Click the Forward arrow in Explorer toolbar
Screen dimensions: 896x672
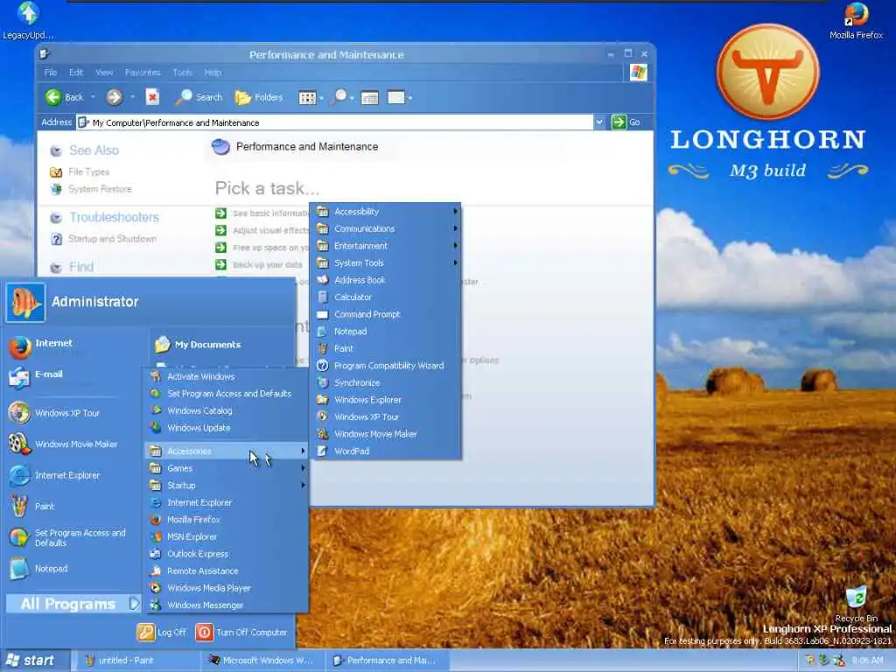114,97
